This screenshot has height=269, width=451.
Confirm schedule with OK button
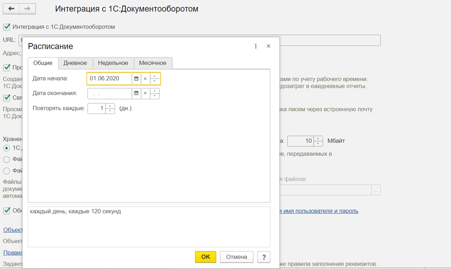pyautogui.click(x=206, y=257)
